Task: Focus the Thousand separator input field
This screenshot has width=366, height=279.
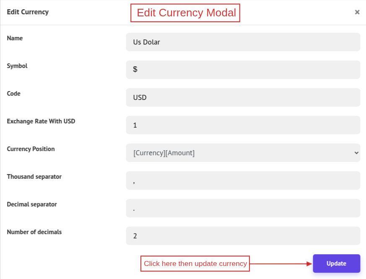Action: [x=243, y=180]
